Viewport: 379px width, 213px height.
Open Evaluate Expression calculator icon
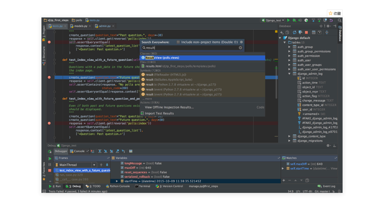(131, 151)
